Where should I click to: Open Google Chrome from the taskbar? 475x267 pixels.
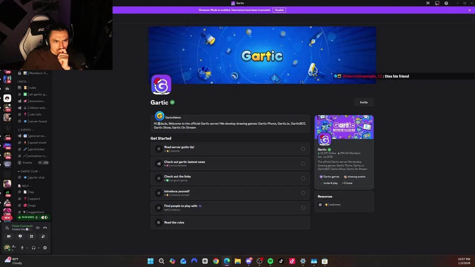pos(216,261)
